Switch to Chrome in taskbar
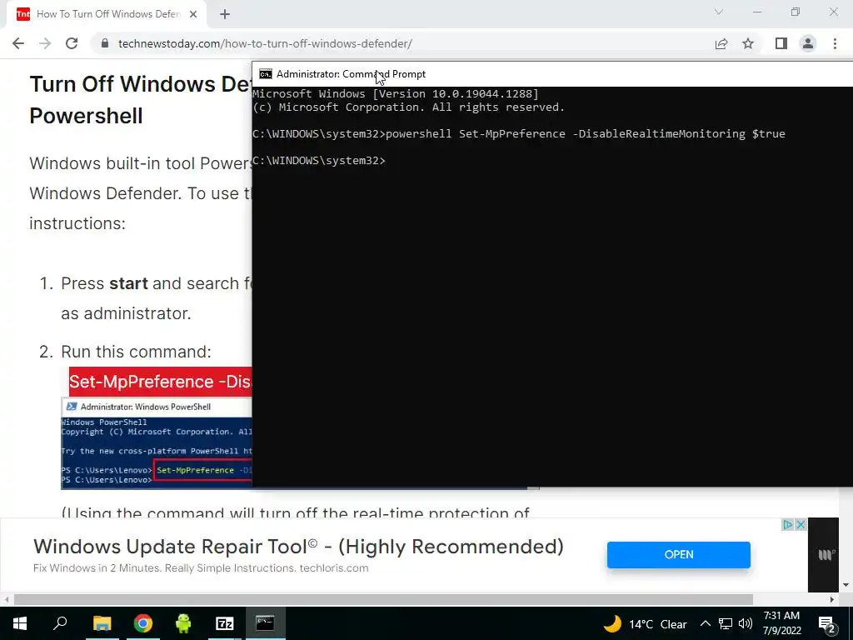This screenshot has width=853, height=640. (x=142, y=623)
